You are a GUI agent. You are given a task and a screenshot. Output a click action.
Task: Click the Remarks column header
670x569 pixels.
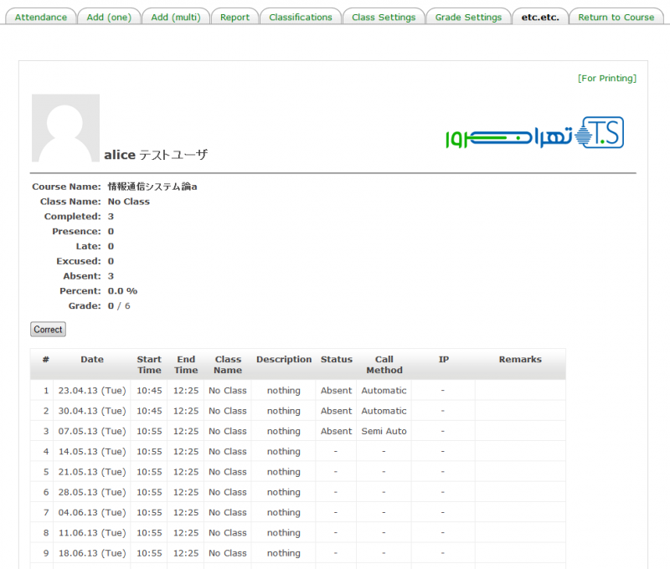520,360
